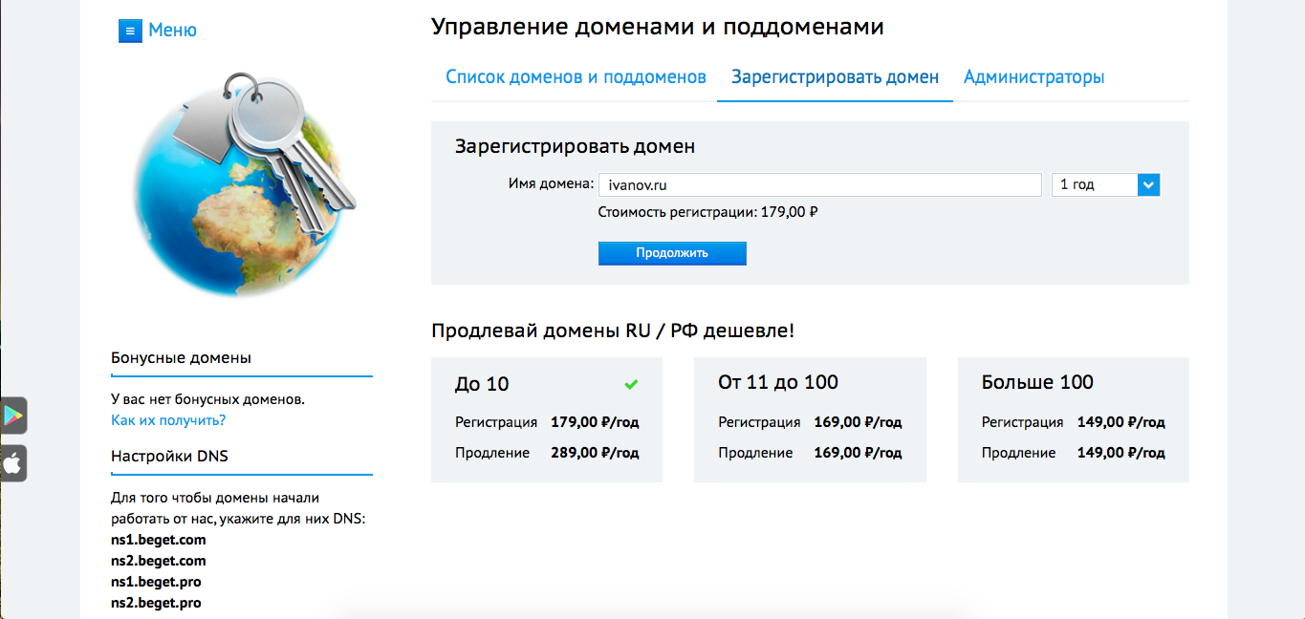Click the Apple App Store side icon

pos(13,463)
